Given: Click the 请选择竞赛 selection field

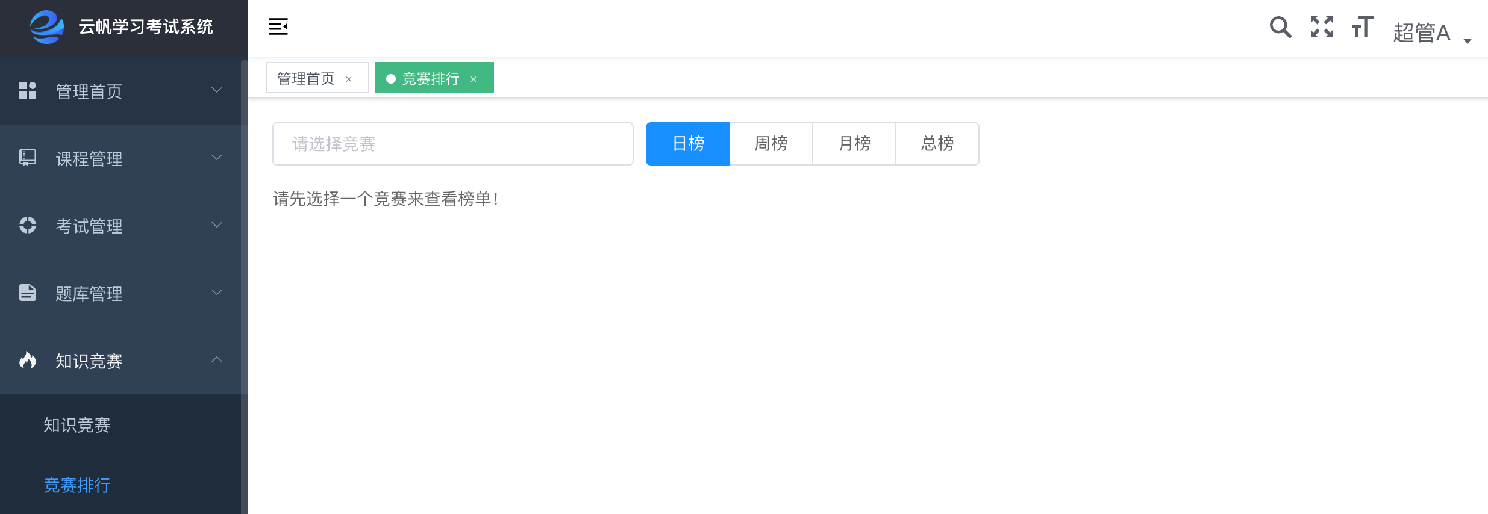Looking at the screenshot, I should [x=453, y=144].
